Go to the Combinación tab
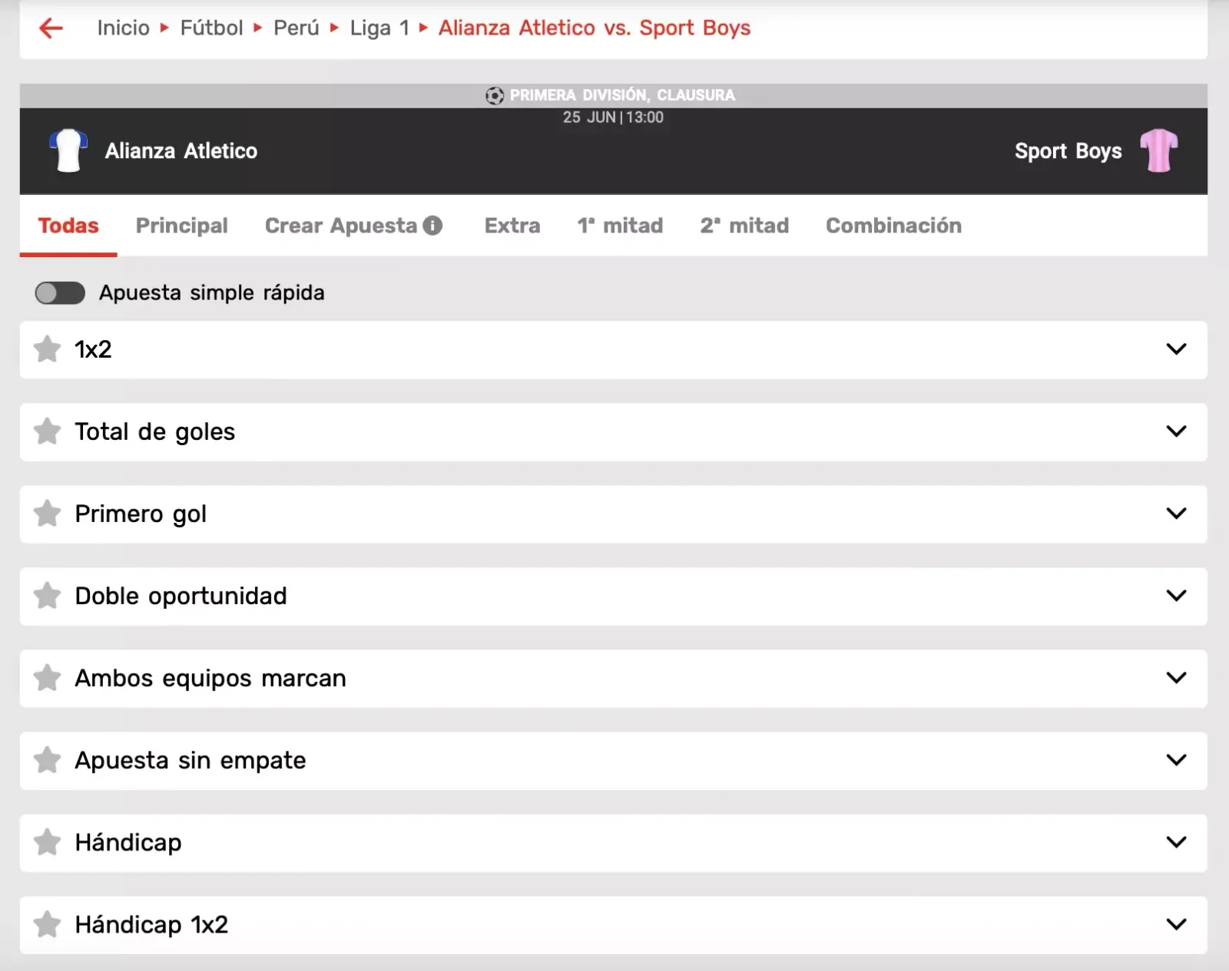 click(893, 226)
